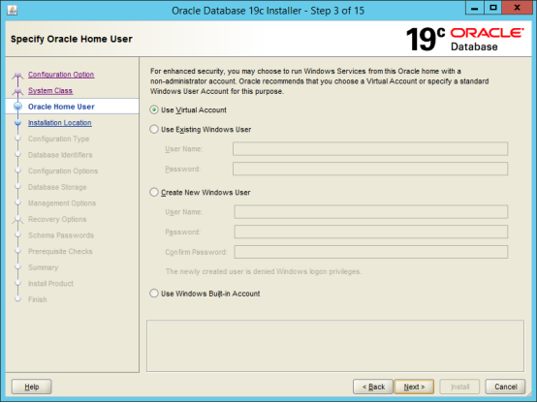537x403 pixels.
Task: Click the Next button
Action: [x=414, y=387]
